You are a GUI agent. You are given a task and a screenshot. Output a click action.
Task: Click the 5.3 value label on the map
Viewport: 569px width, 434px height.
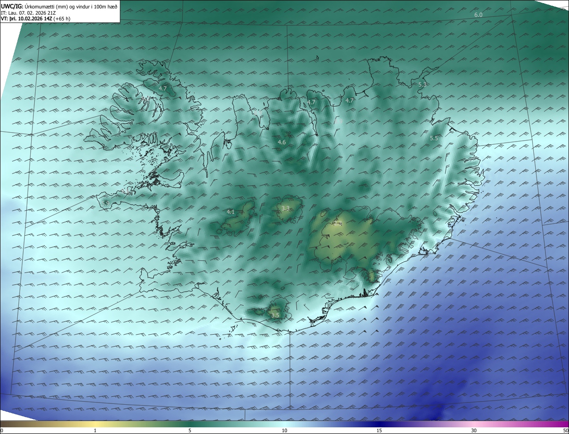click(422, 84)
